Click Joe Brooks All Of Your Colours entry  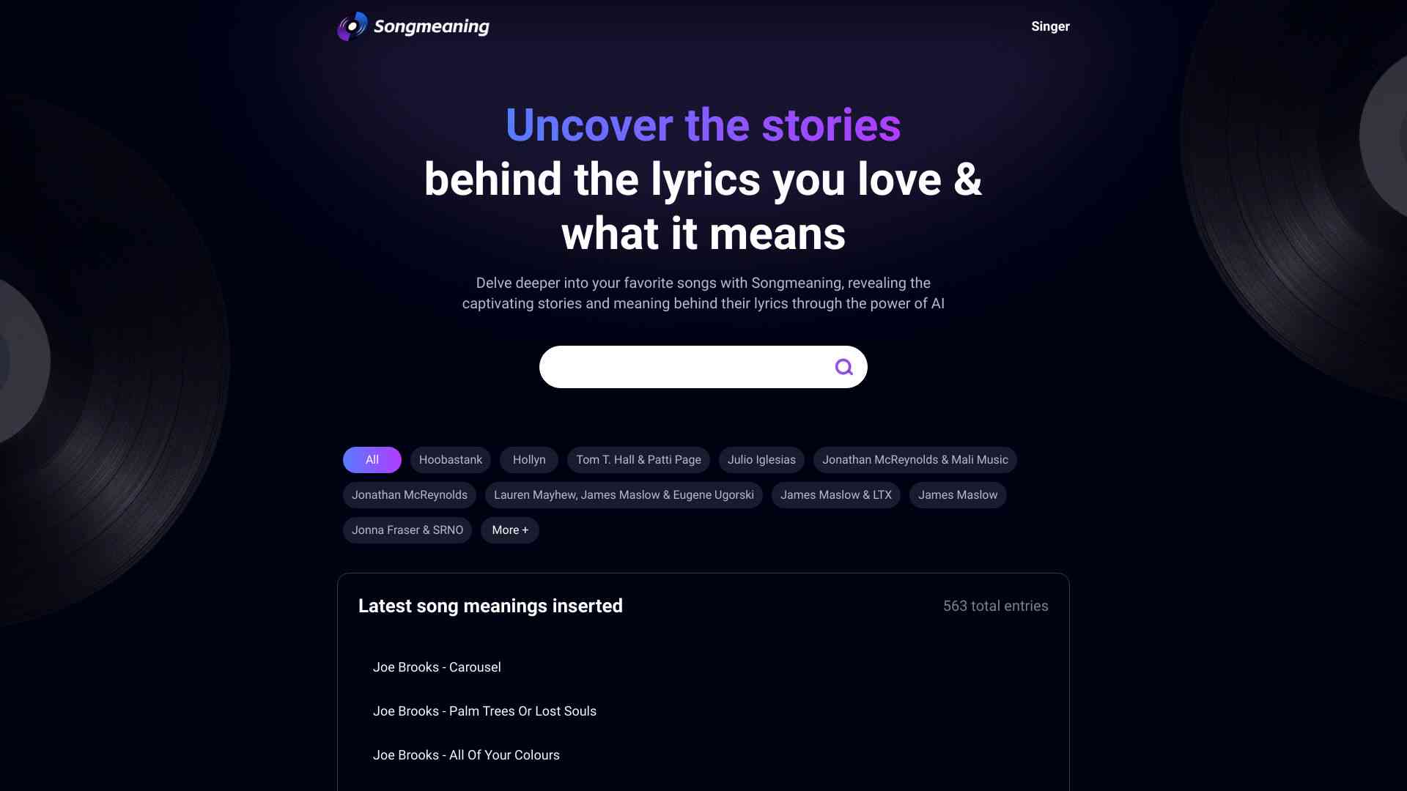(x=466, y=755)
